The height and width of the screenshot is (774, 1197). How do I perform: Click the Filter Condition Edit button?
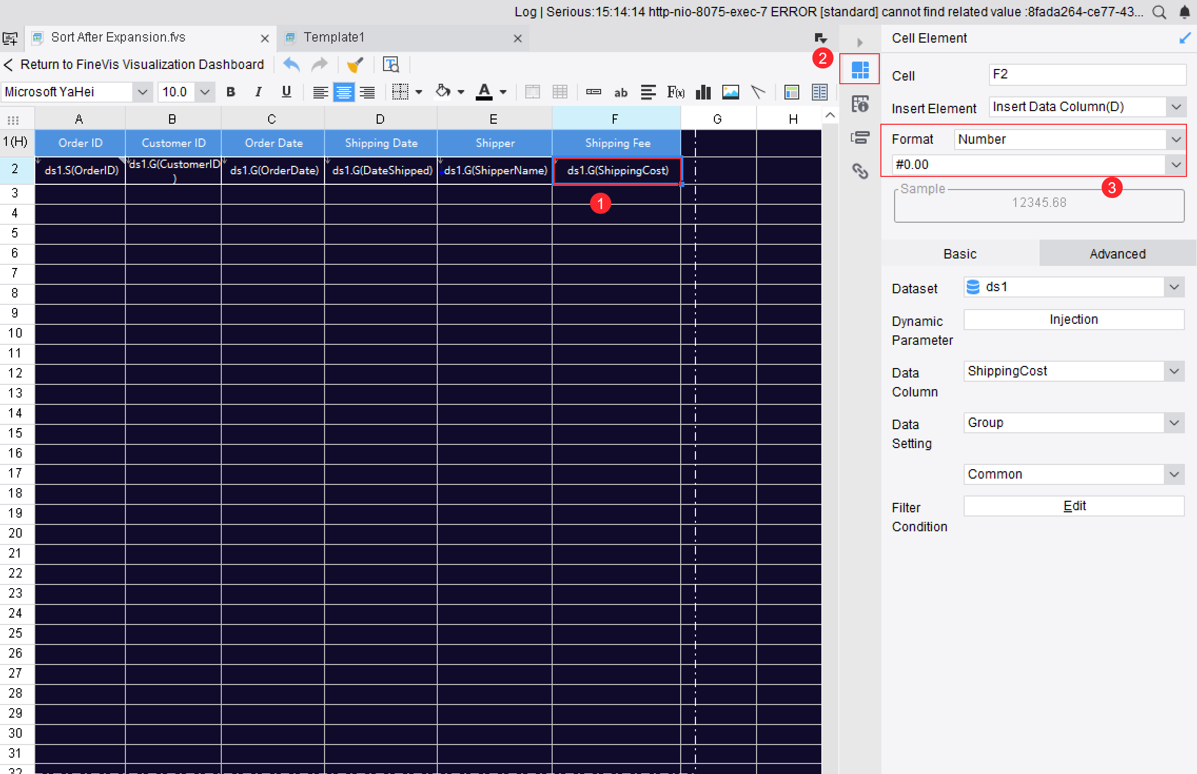tap(1074, 506)
